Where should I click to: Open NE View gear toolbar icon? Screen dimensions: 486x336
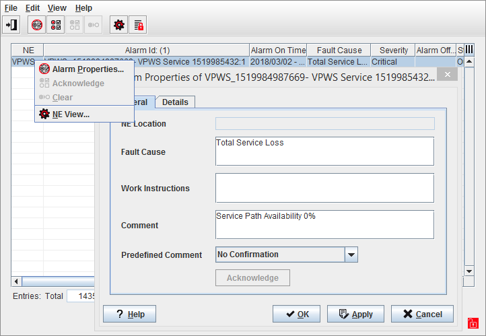coord(119,25)
